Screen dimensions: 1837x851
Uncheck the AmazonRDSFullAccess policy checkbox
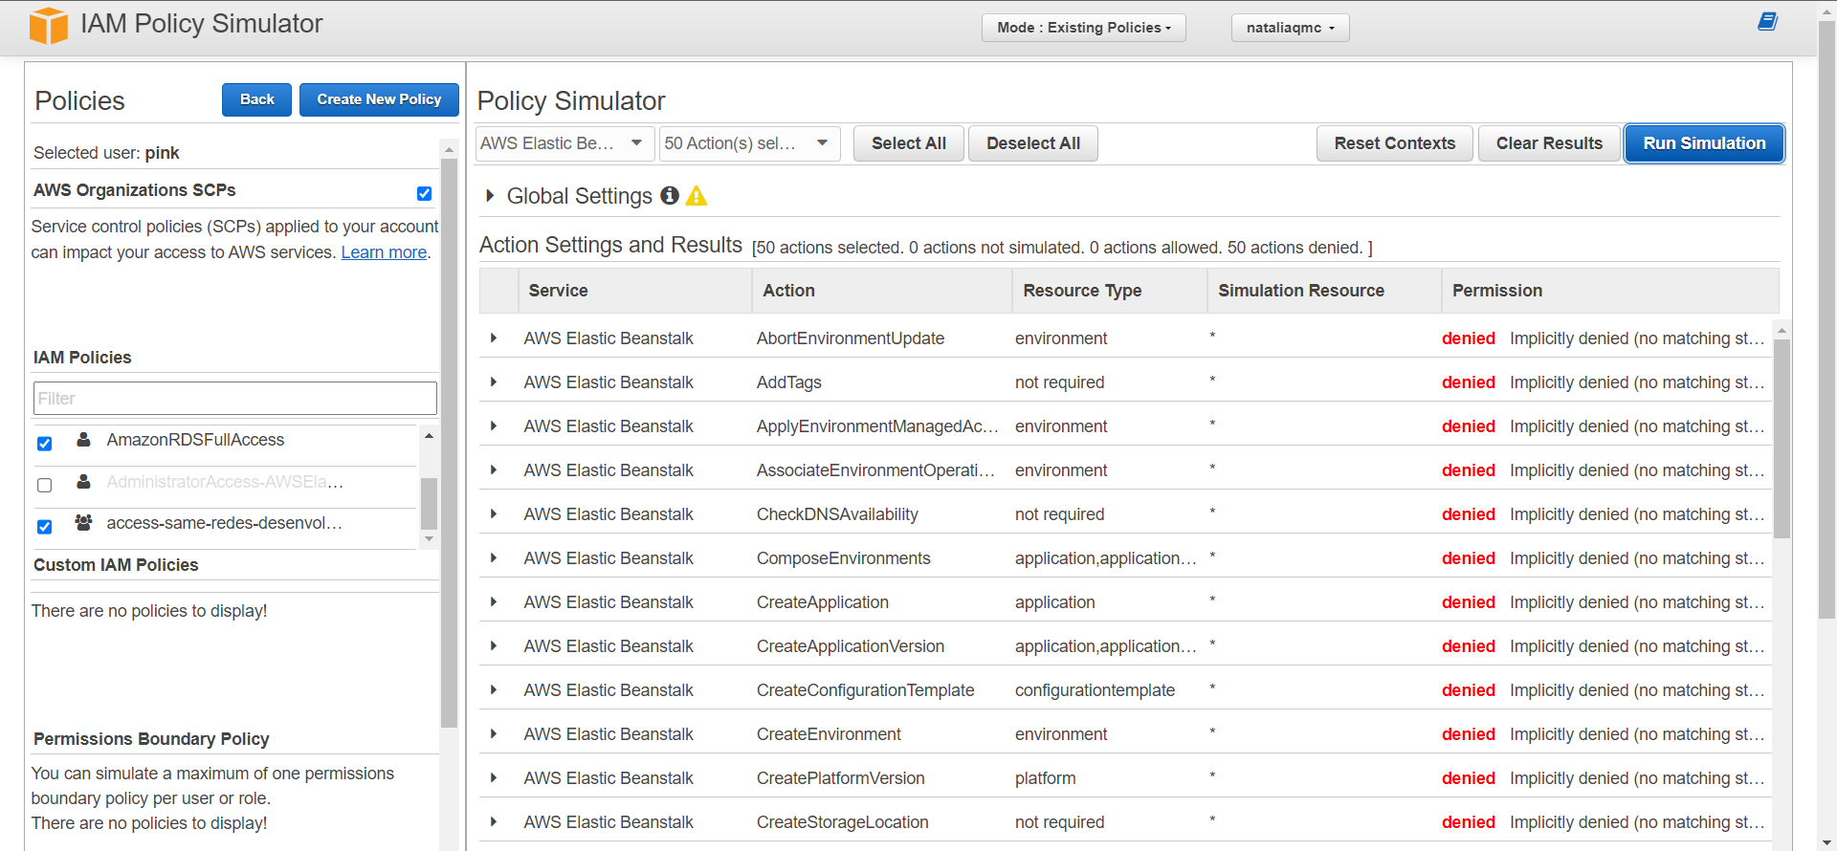click(44, 443)
